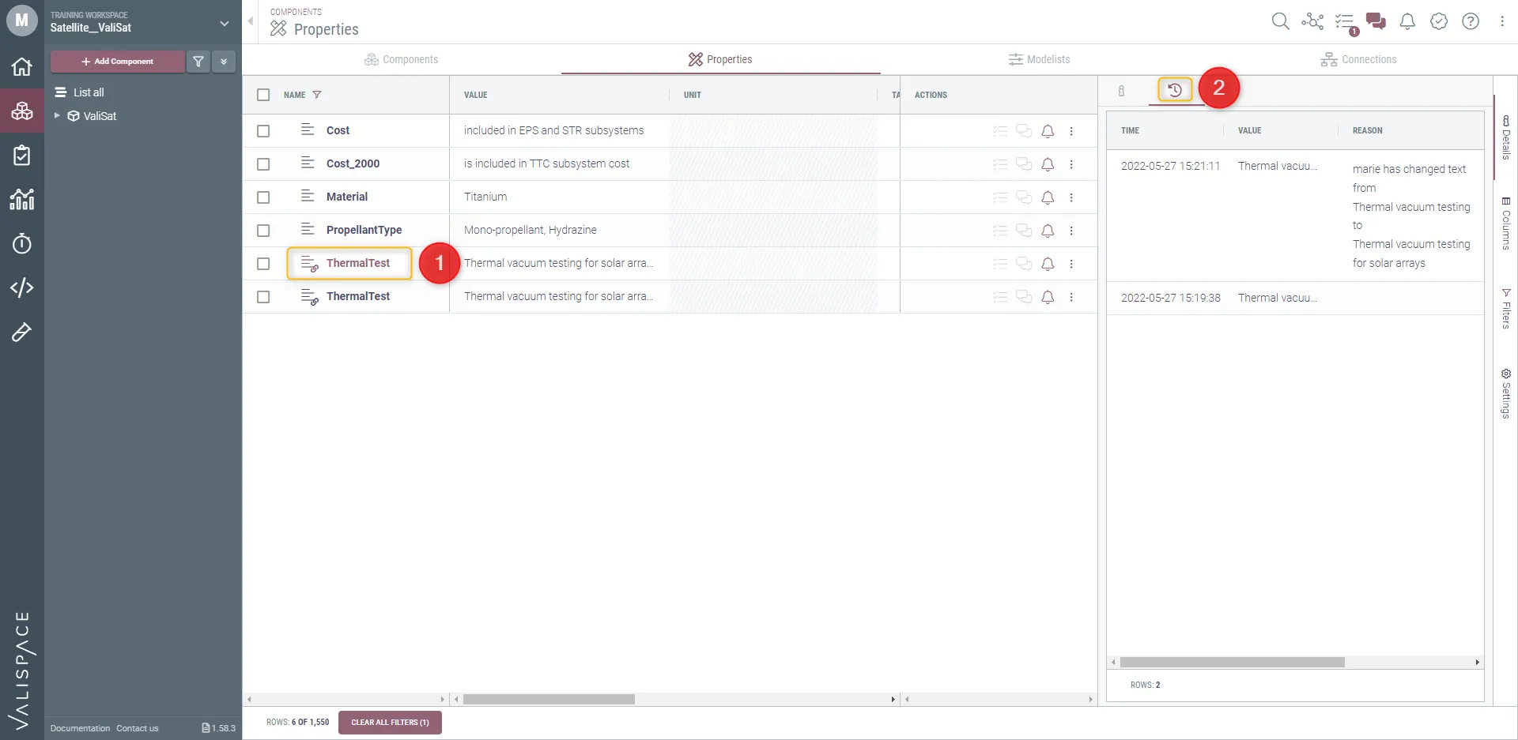
Task: Open the three-dot actions menu for PropellantType
Action: (1071, 231)
